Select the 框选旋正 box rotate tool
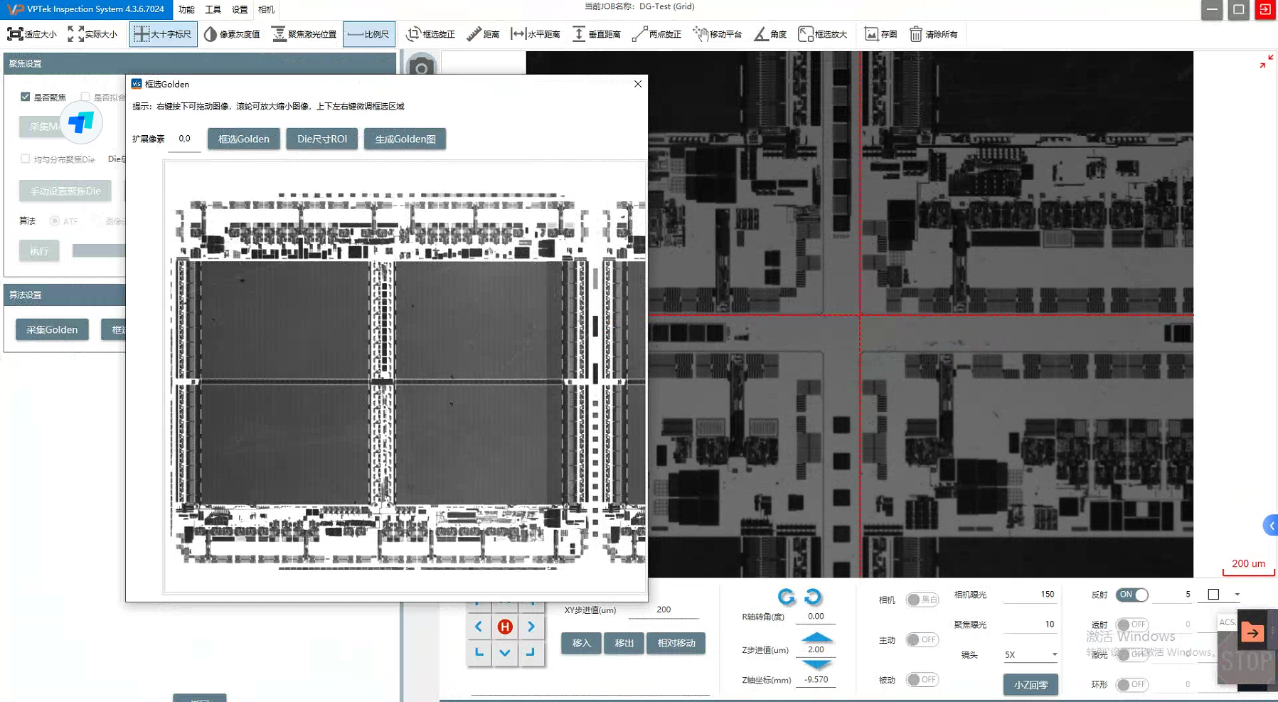 coord(430,34)
